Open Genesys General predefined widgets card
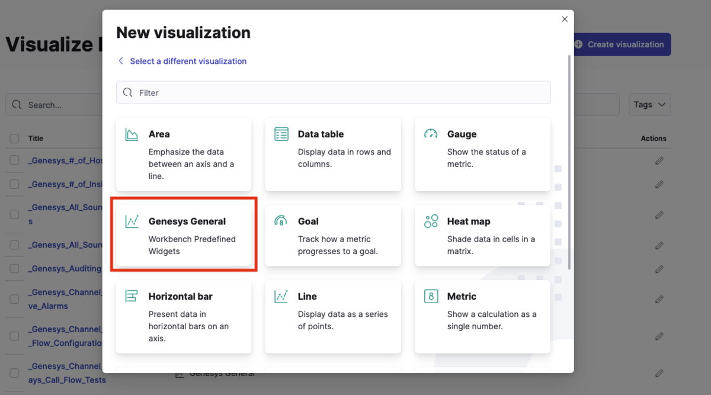Viewport: 711px width, 395px height. 184,235
